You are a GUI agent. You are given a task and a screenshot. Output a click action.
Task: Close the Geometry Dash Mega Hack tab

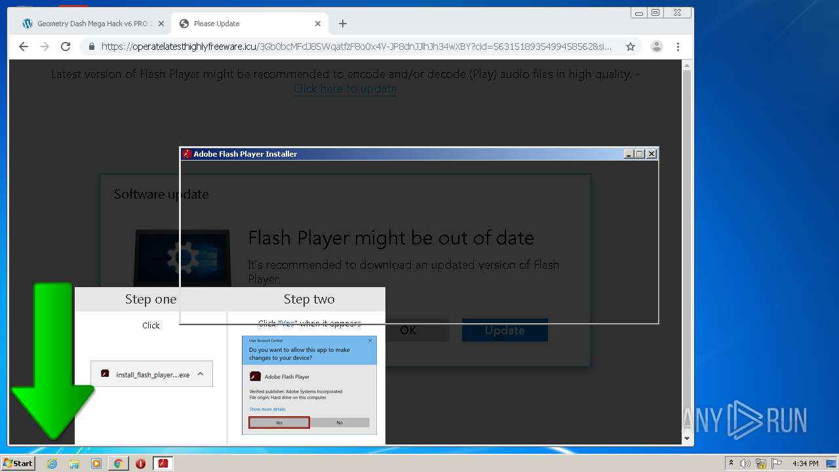point(161,24)
